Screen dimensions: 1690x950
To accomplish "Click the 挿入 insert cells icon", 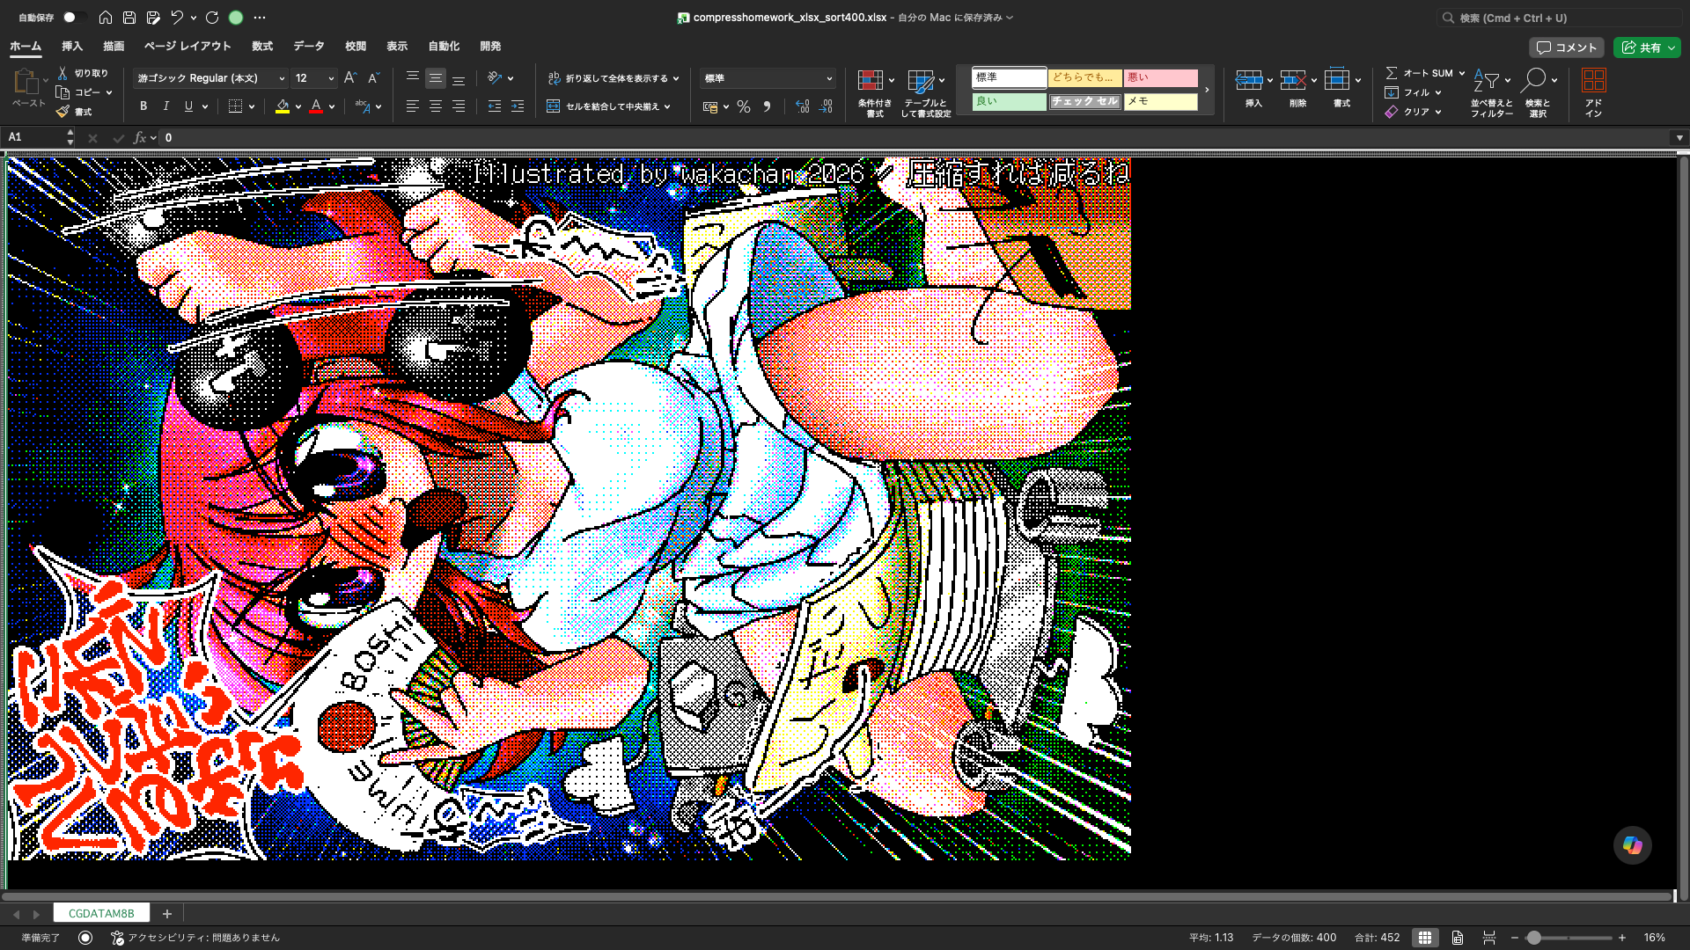I will pyautogui.click(x=1249, y=81).
